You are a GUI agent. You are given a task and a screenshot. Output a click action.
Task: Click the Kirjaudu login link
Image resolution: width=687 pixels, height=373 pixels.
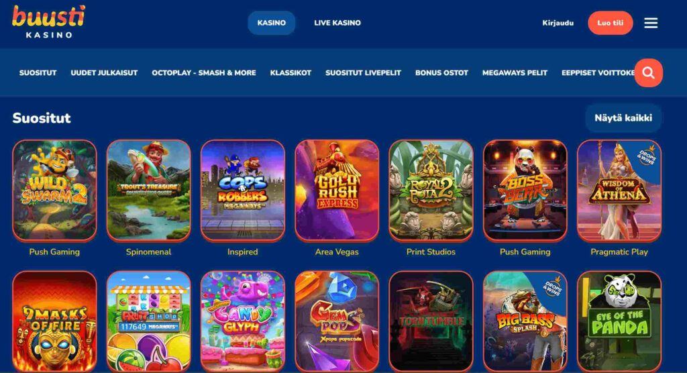click(x=558, y=23)
